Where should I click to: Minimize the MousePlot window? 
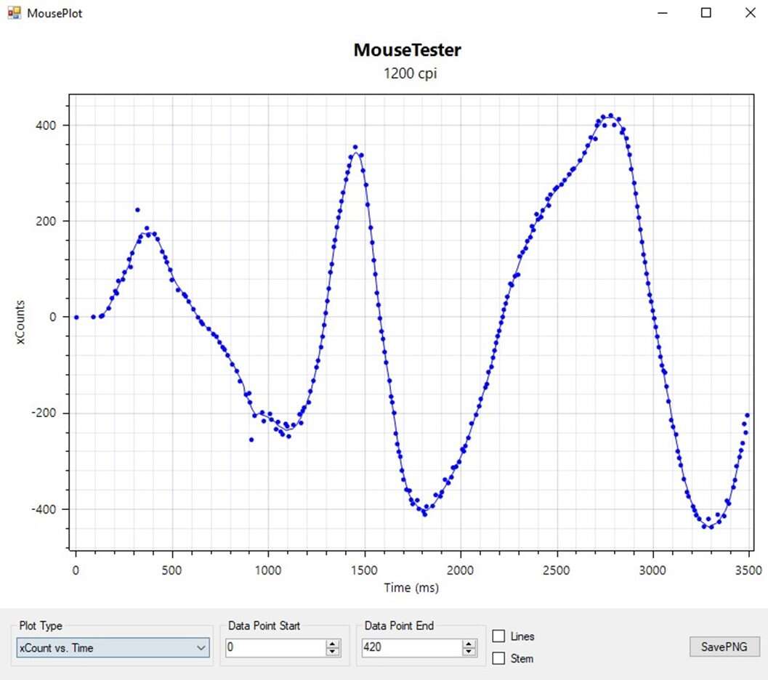point(662,13)
